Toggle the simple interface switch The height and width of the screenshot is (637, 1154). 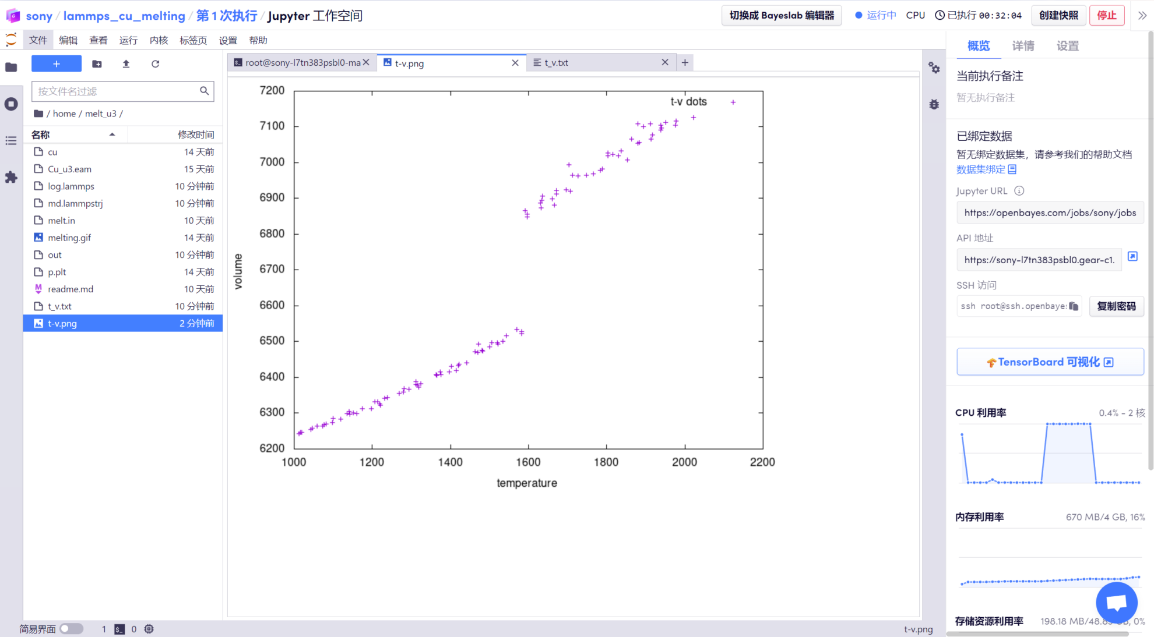click(x=71, y=629)
